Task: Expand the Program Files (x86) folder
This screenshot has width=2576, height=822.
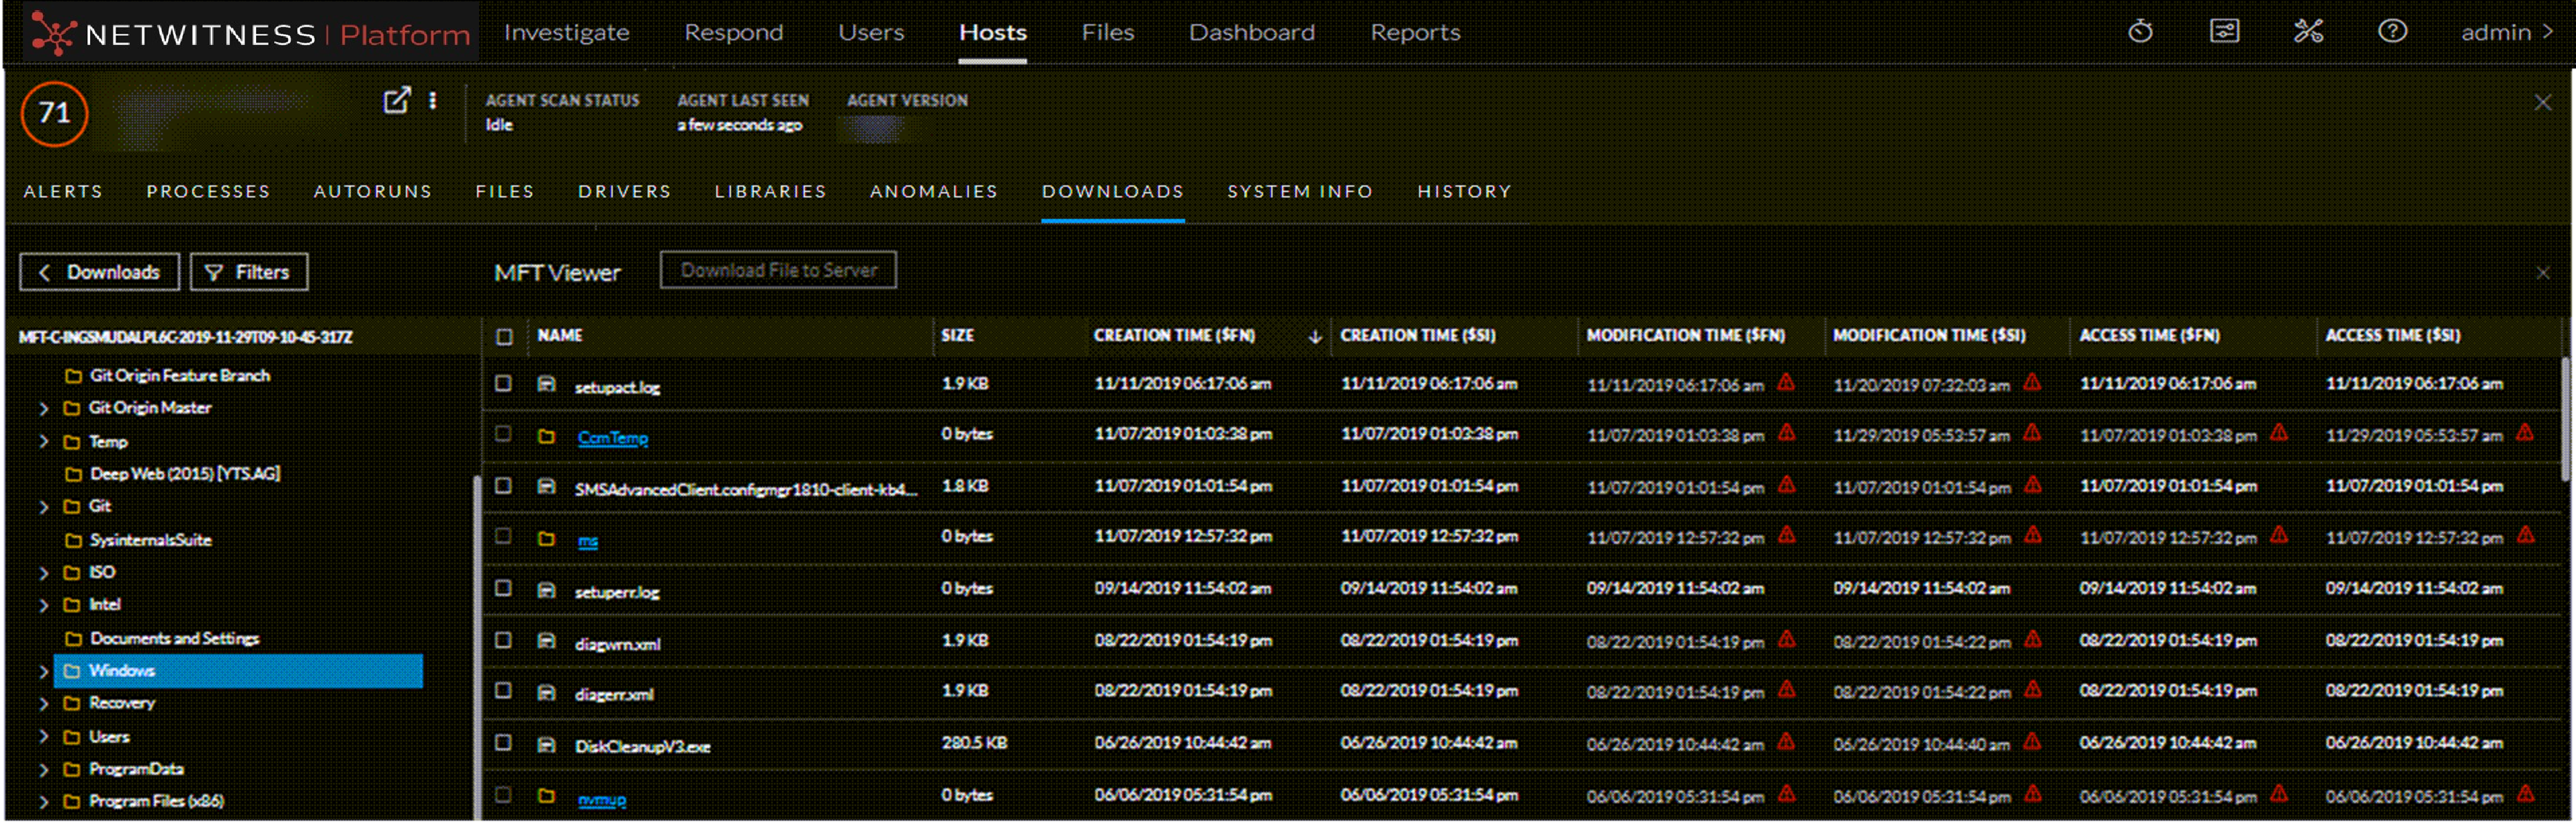Action: pyautogui.click(x=44, y=801)
